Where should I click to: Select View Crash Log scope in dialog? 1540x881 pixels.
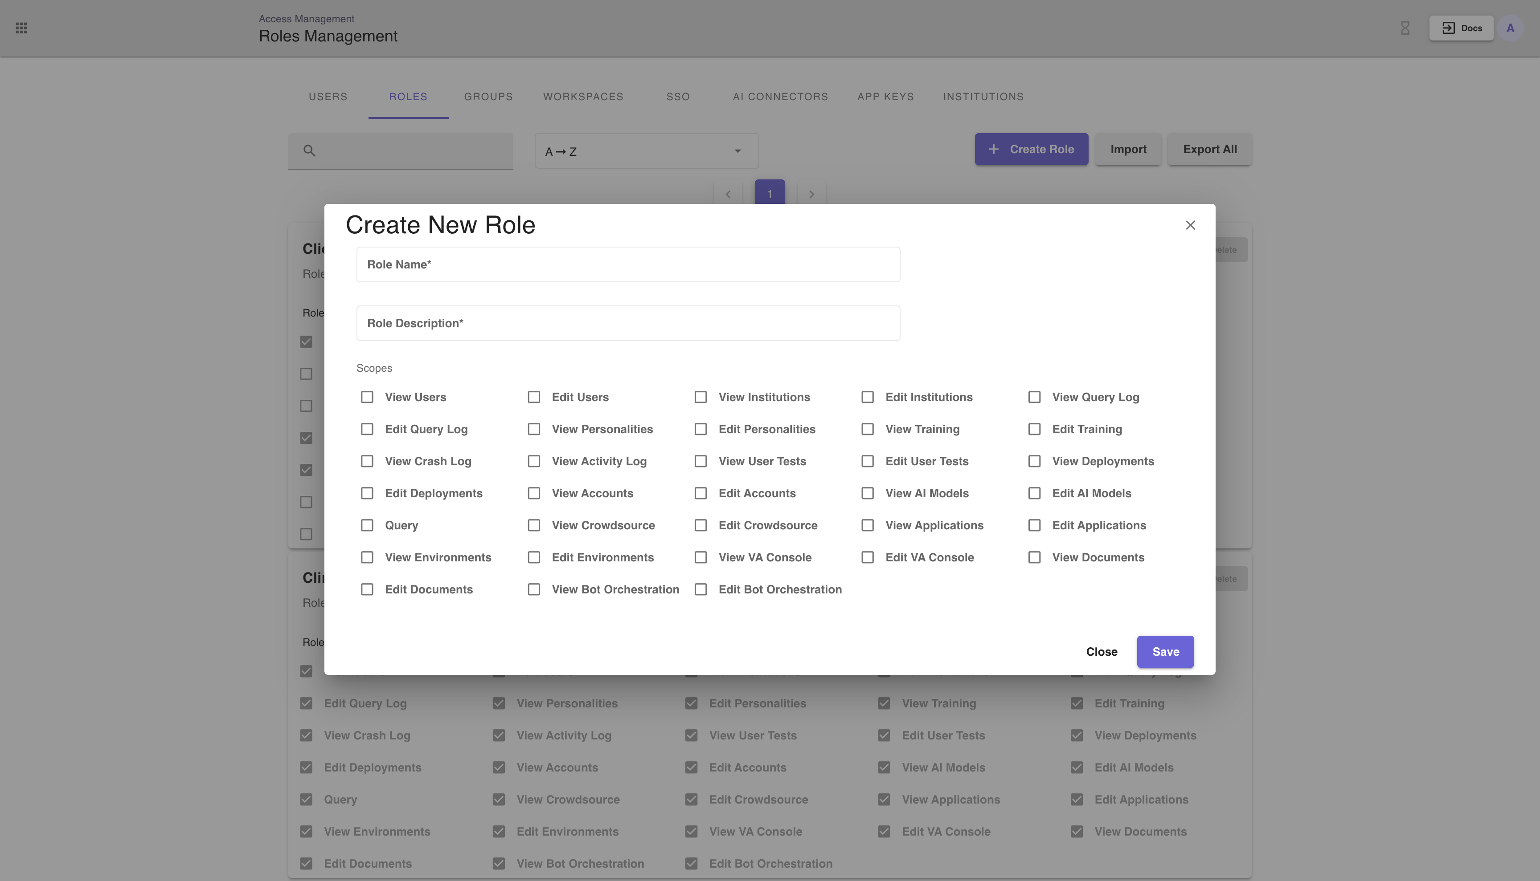pos(367,461)
